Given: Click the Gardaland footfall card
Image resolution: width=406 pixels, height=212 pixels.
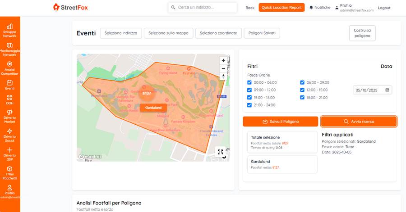Looking at the screenshot, I should (282, 164).
